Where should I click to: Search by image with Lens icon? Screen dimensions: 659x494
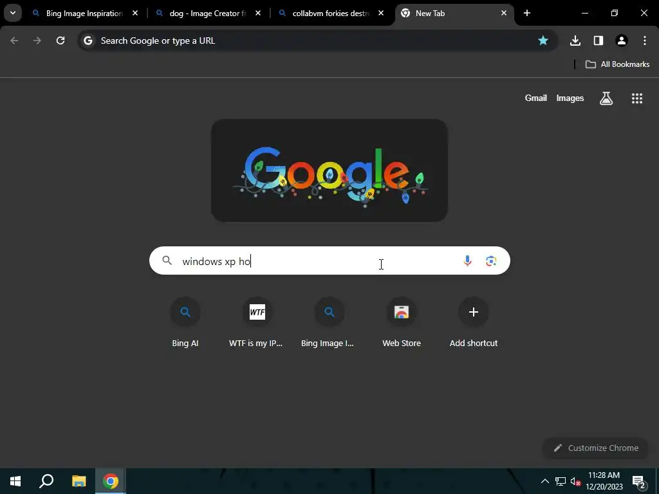[x=491, y=261]
